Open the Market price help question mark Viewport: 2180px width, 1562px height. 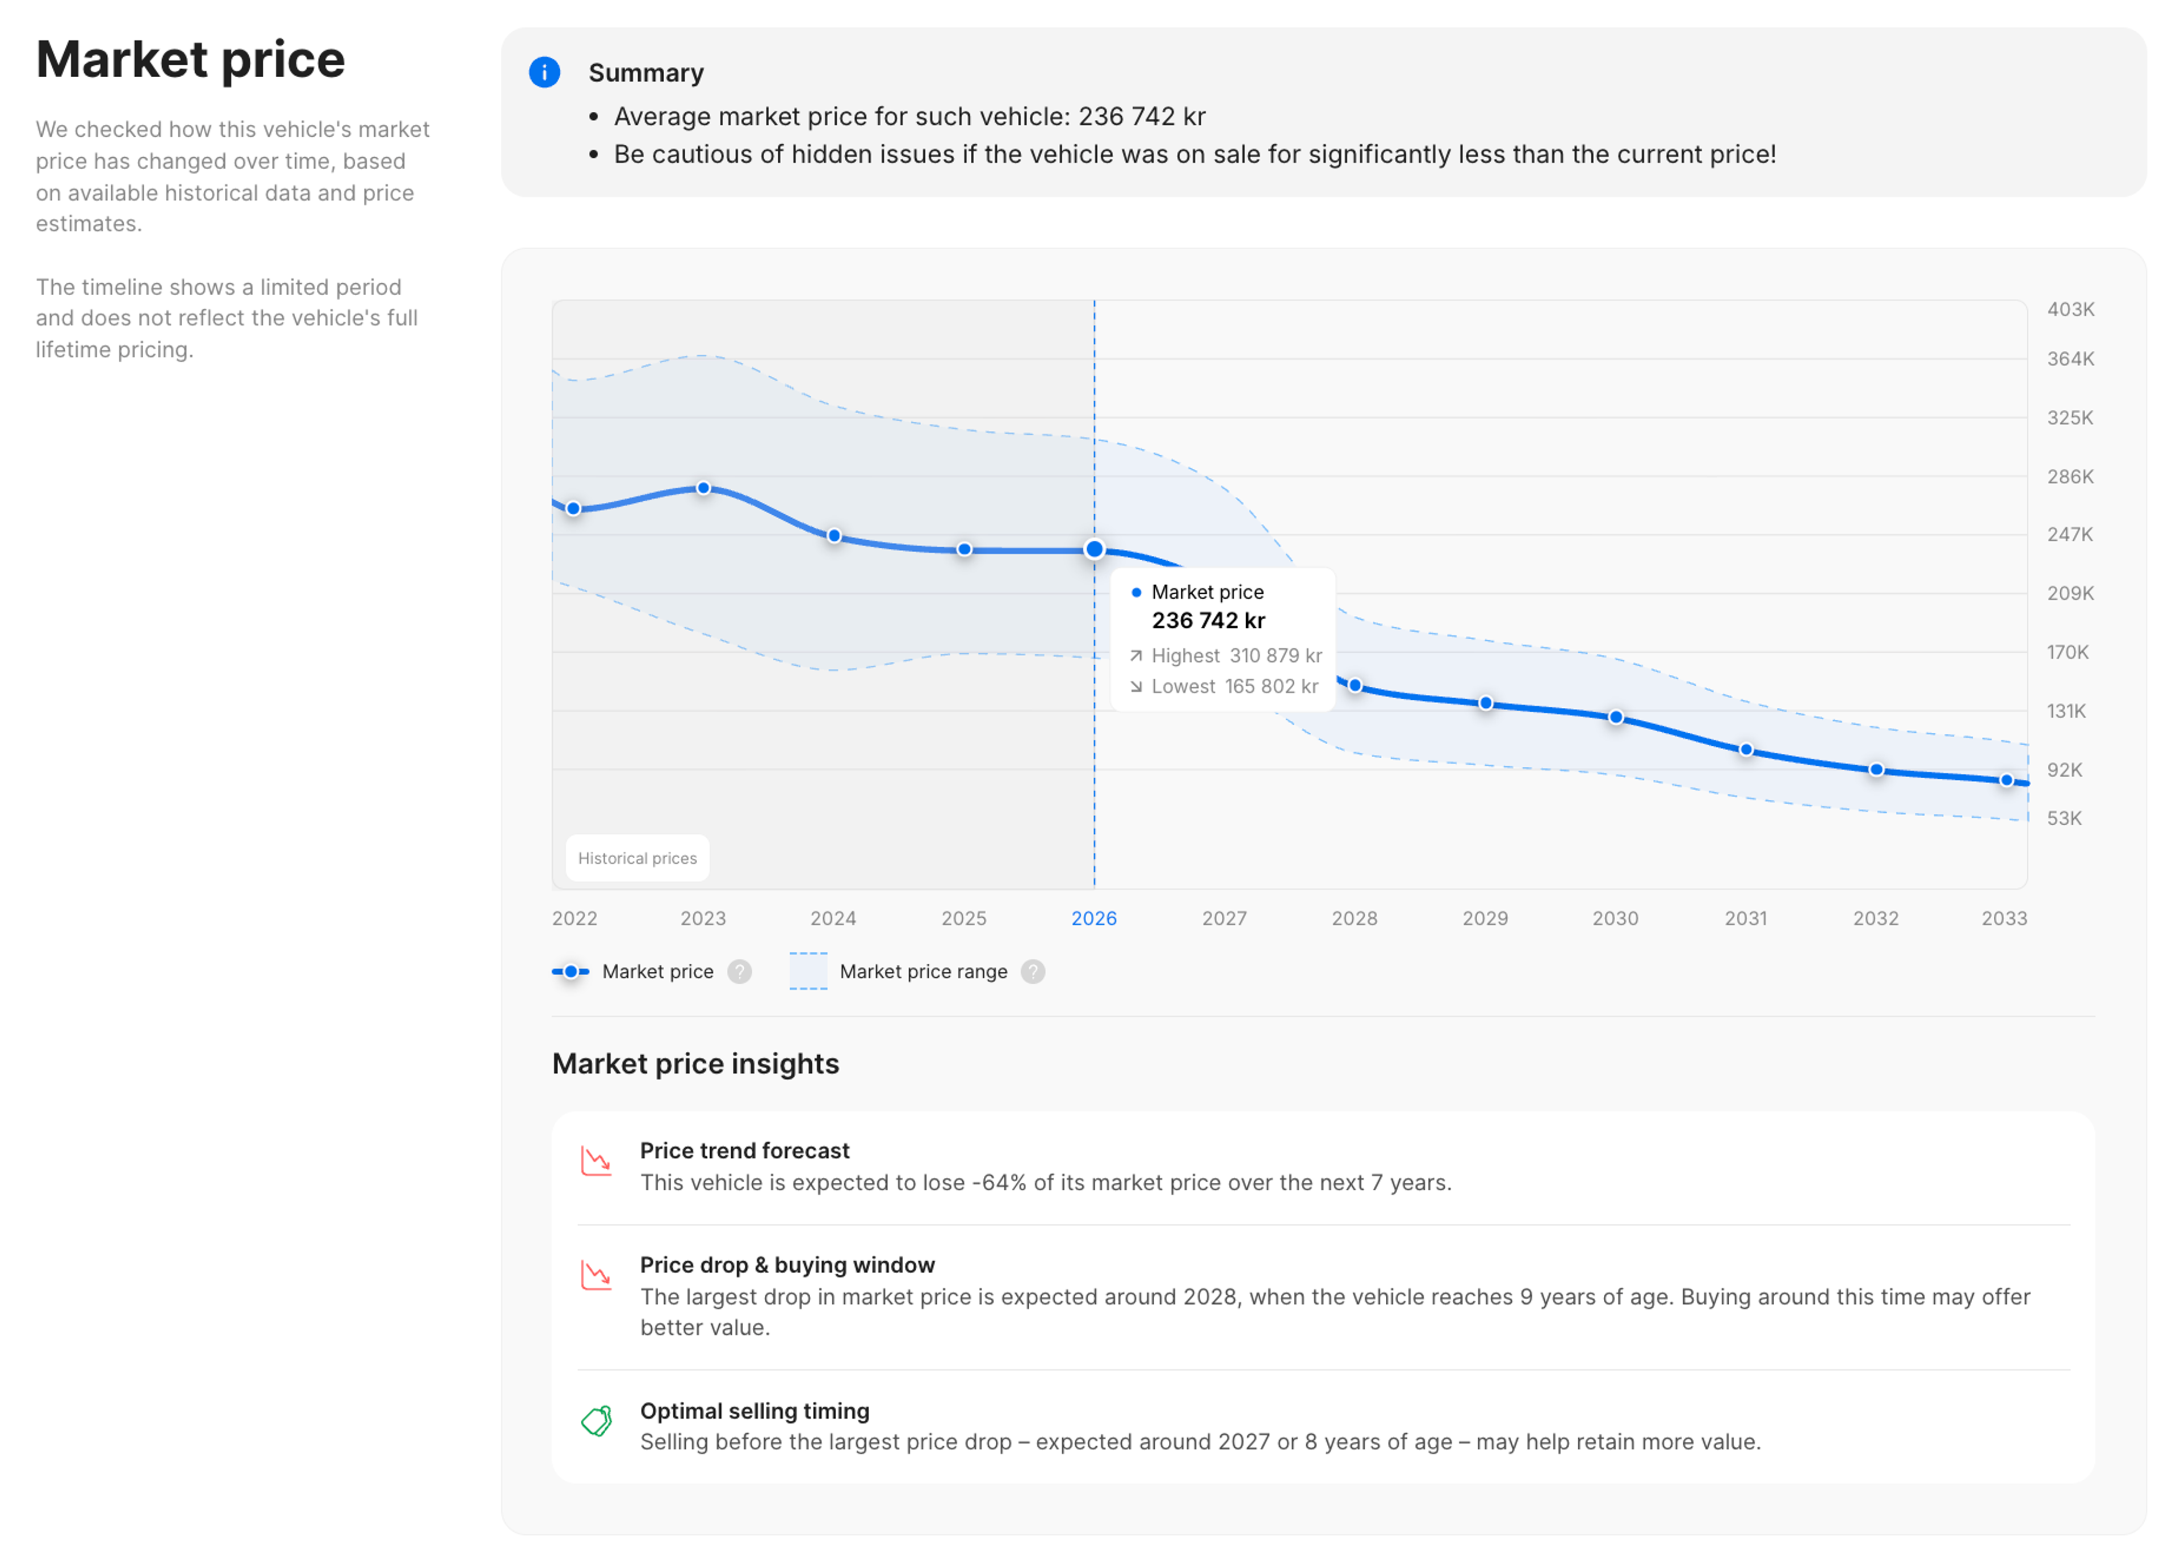pos(740,972)
